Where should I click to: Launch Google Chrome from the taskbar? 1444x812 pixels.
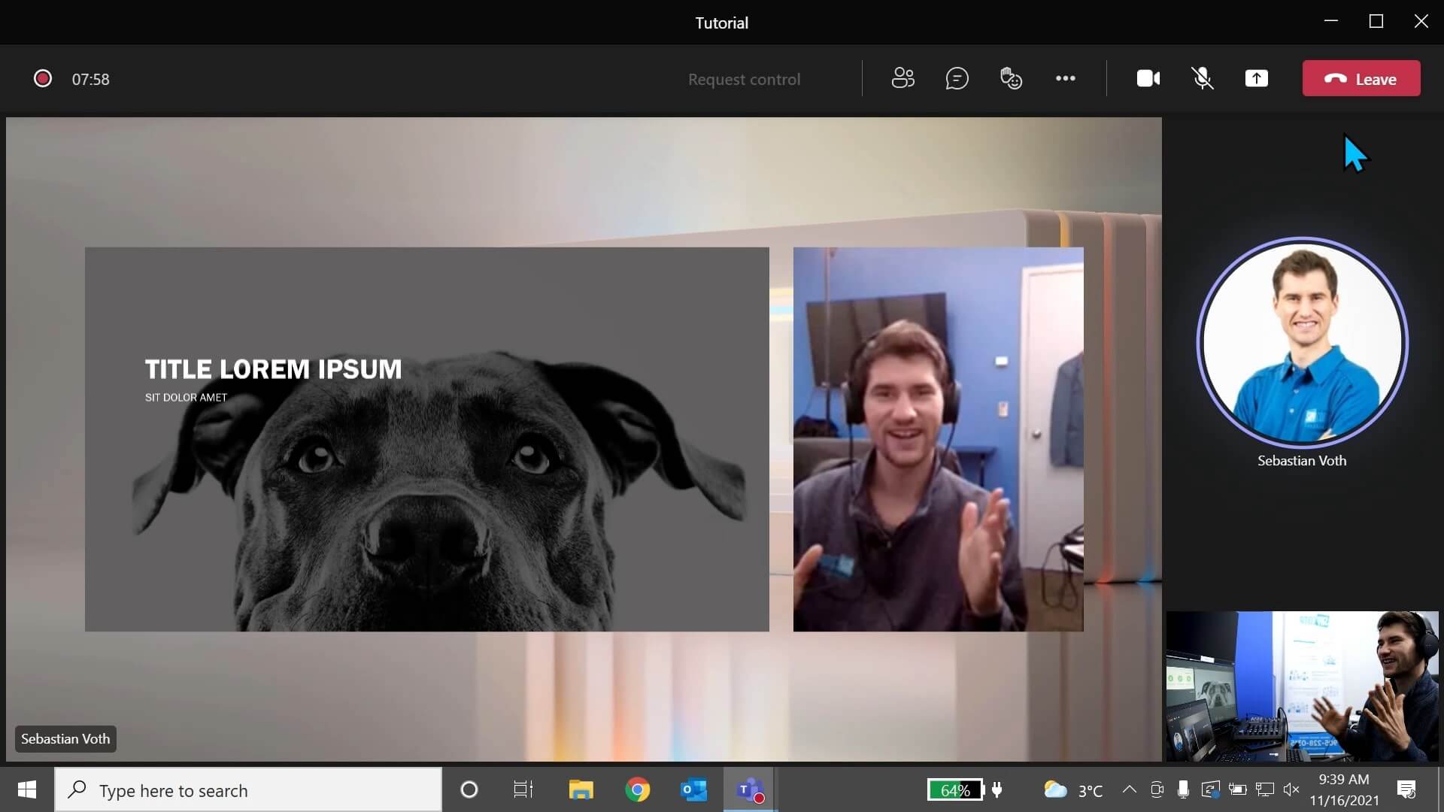637,789
